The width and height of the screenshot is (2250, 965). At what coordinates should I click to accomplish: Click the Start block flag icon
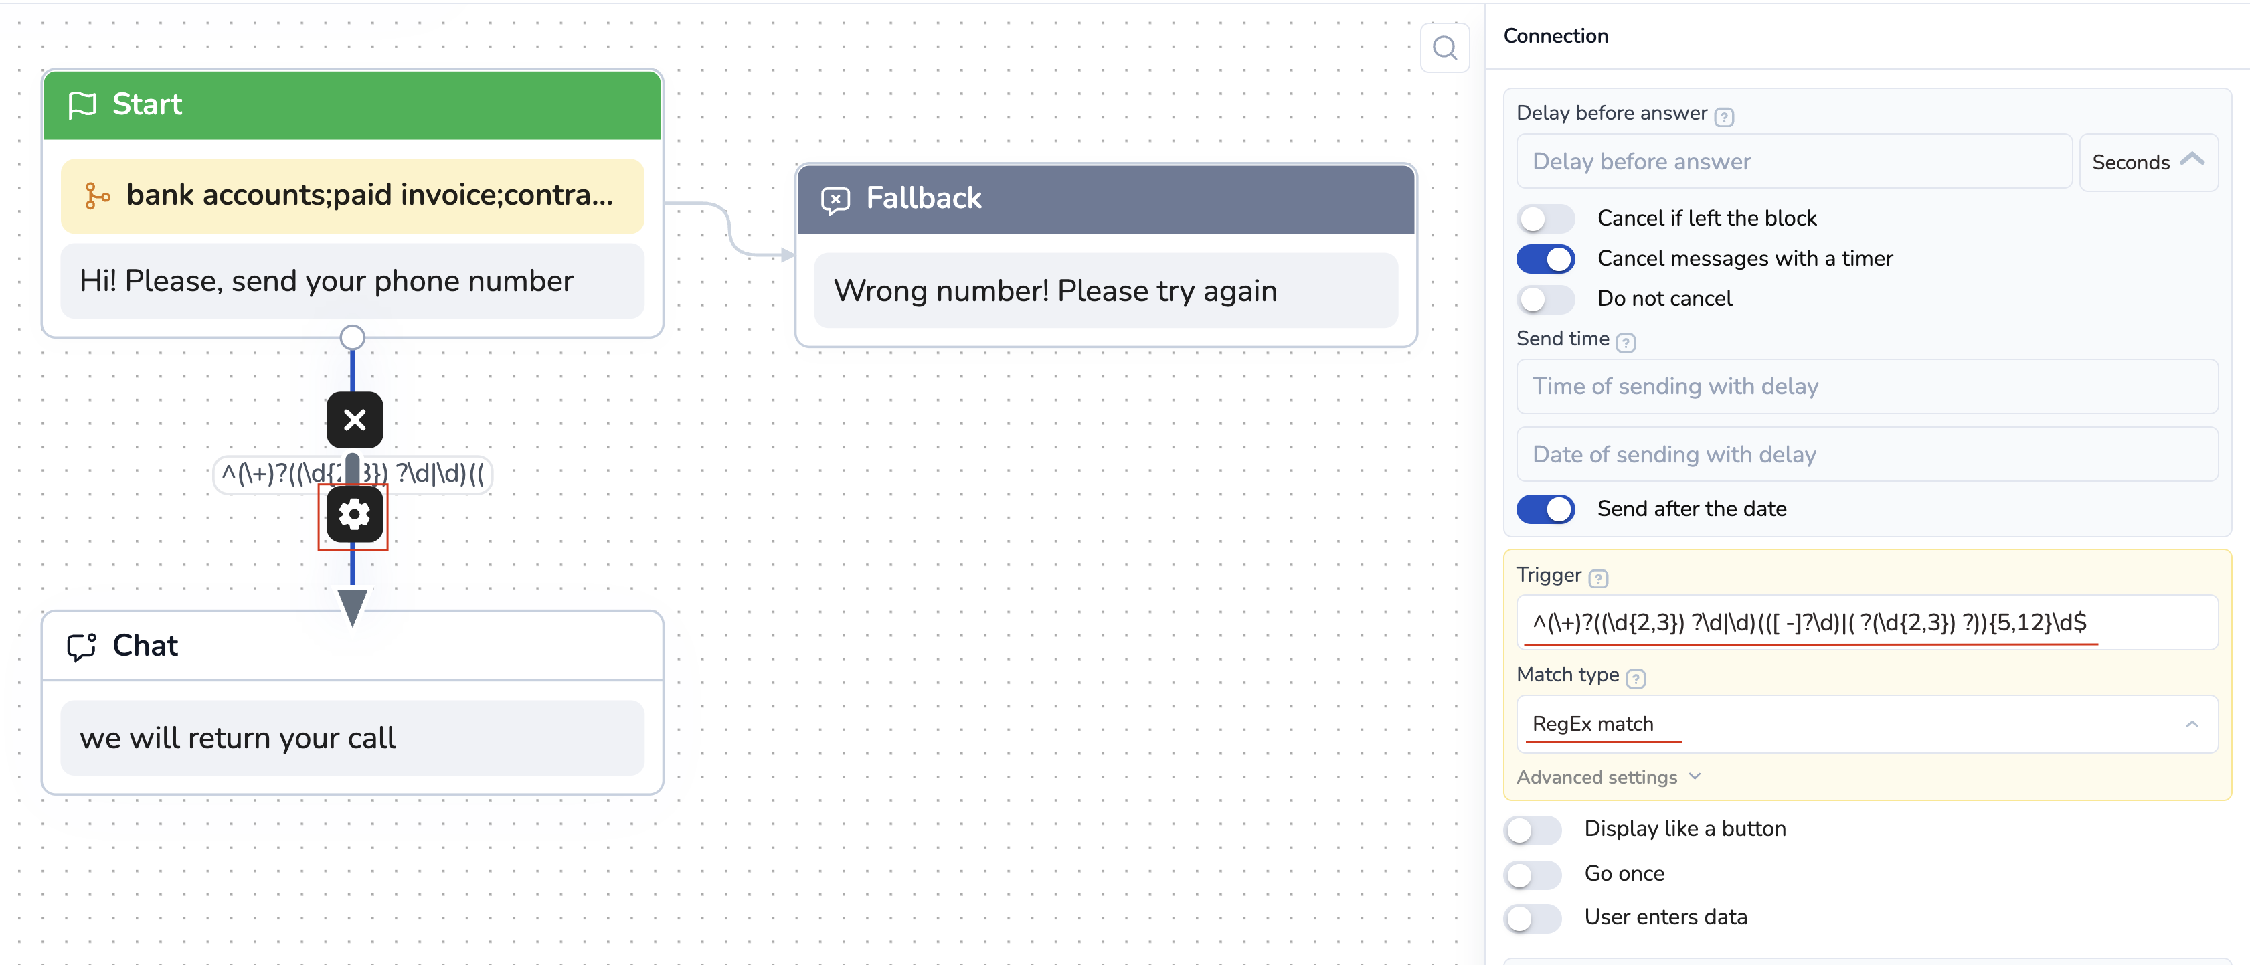(x=82, y=105)
